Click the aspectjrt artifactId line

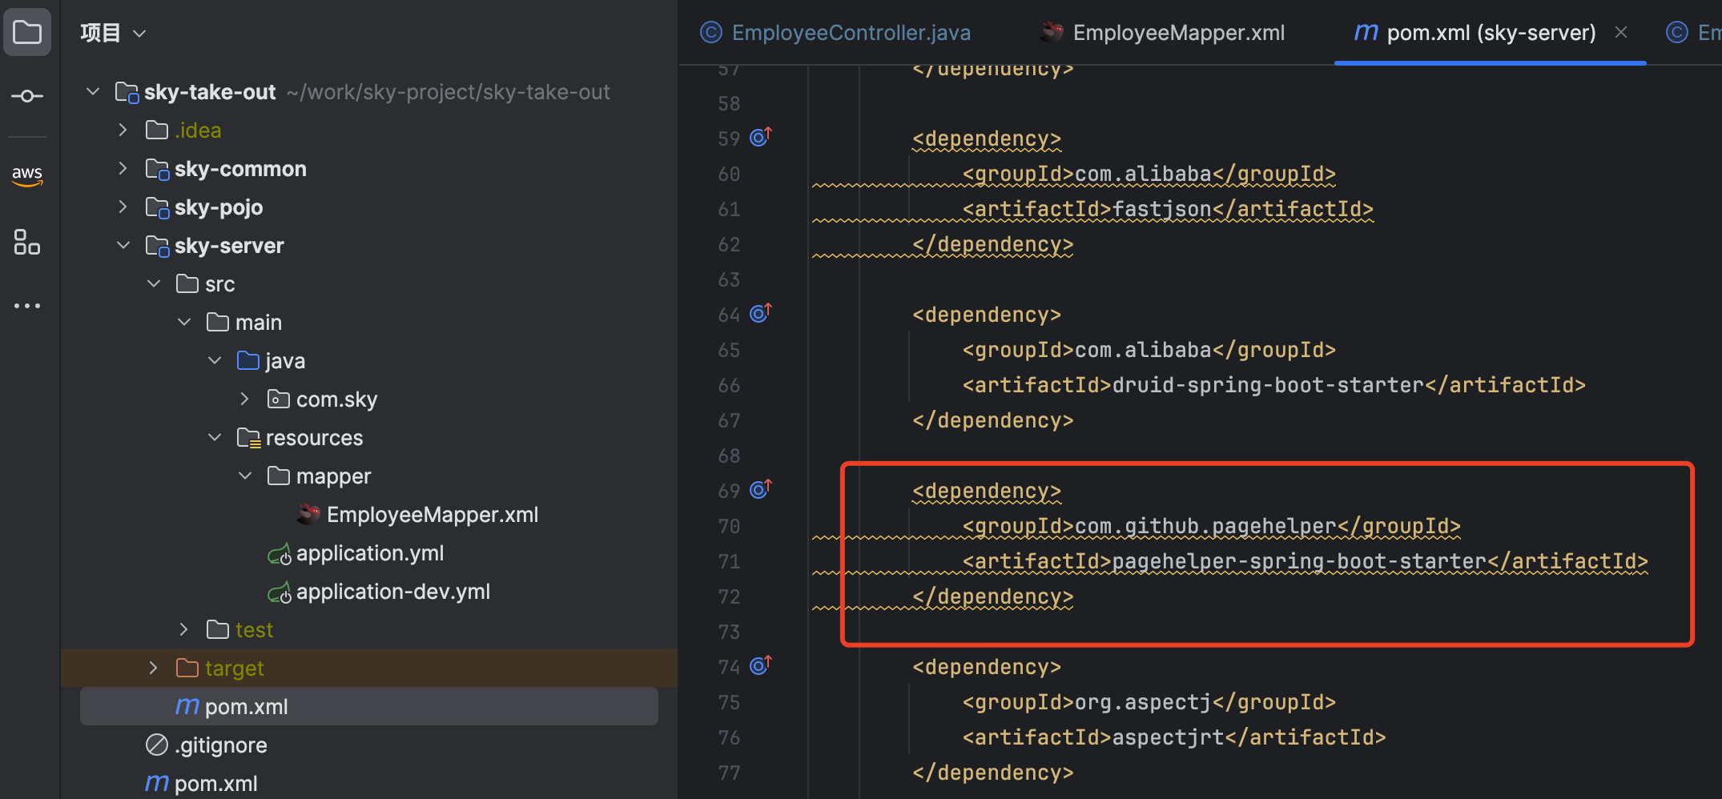[1173, 737]
